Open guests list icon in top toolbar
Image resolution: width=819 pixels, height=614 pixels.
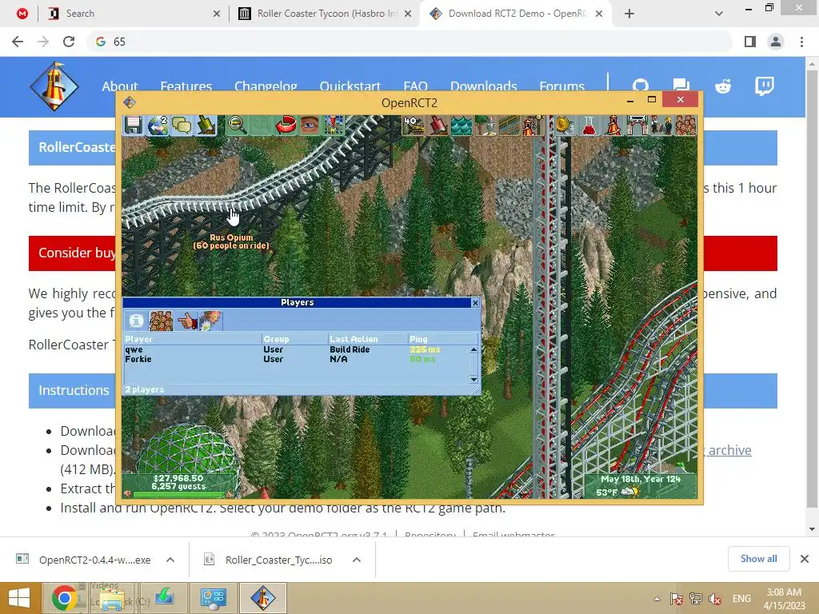[685, 126]
